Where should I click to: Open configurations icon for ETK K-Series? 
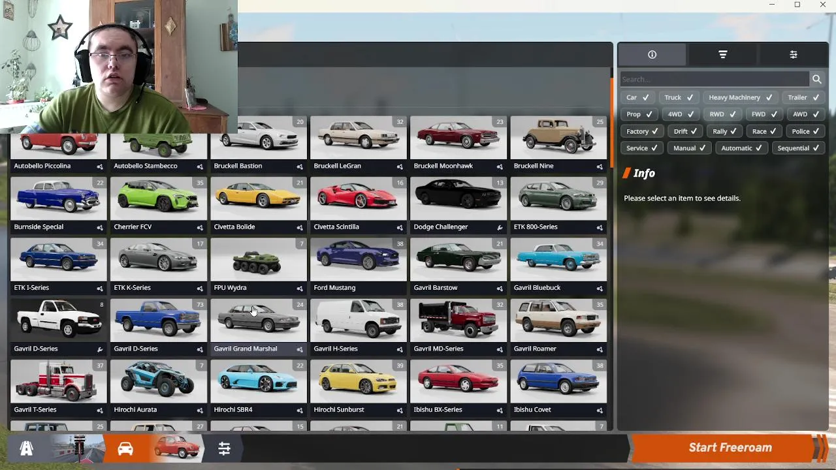coord(200,288)
